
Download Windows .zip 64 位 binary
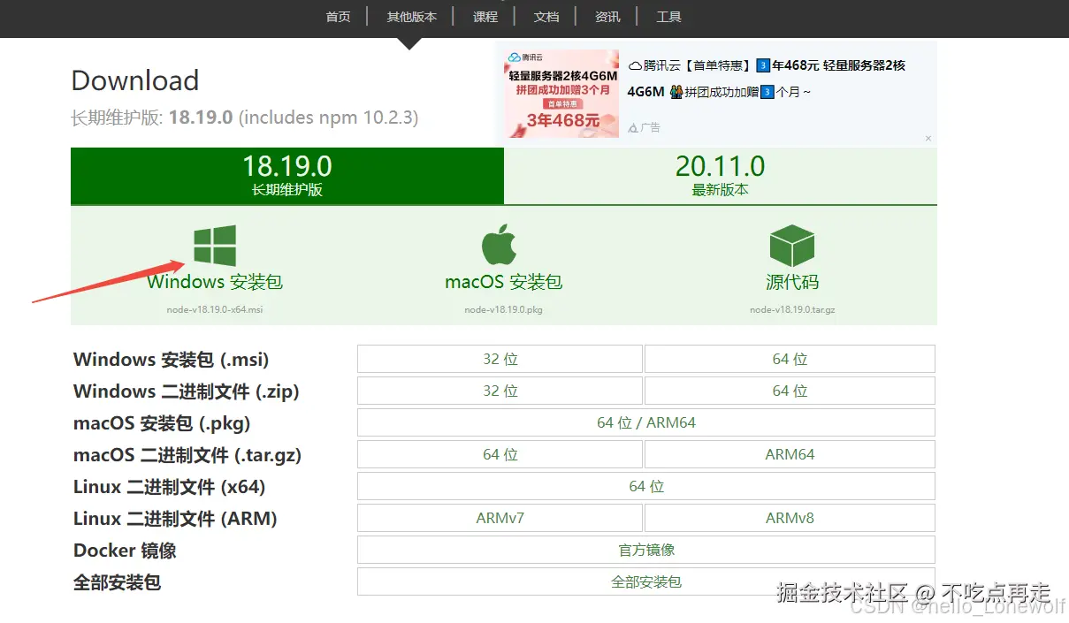[790, 391]
